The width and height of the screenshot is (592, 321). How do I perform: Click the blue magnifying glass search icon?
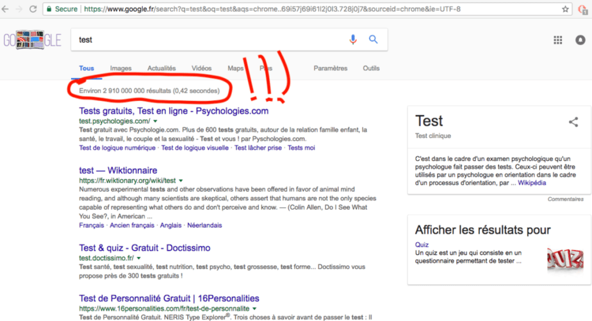[x=374, y=40]
